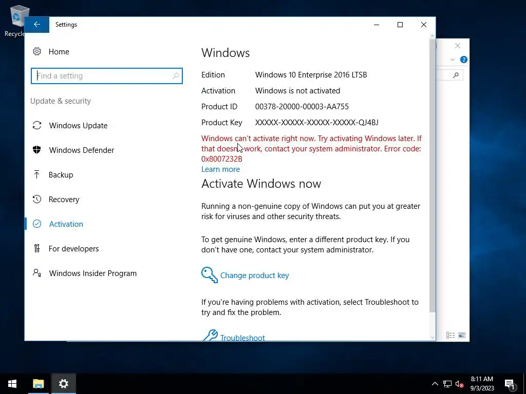Click the key icon beside Change product key
Viewport: 526px width, 394px height.
(210, 275)
